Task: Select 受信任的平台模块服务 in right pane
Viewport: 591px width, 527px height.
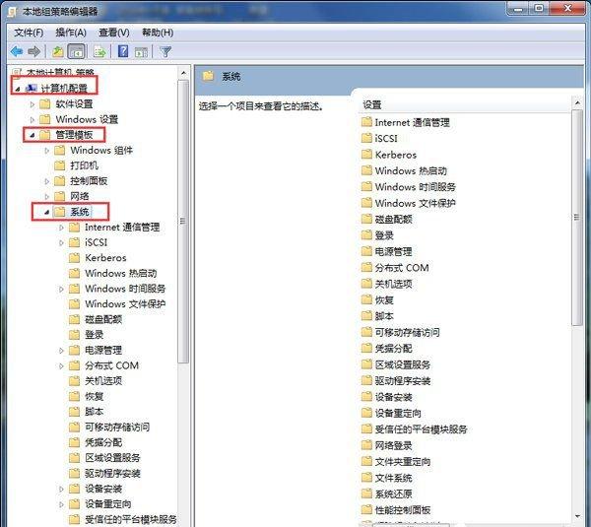Action: pyautogui.click(x=421, y=429)
